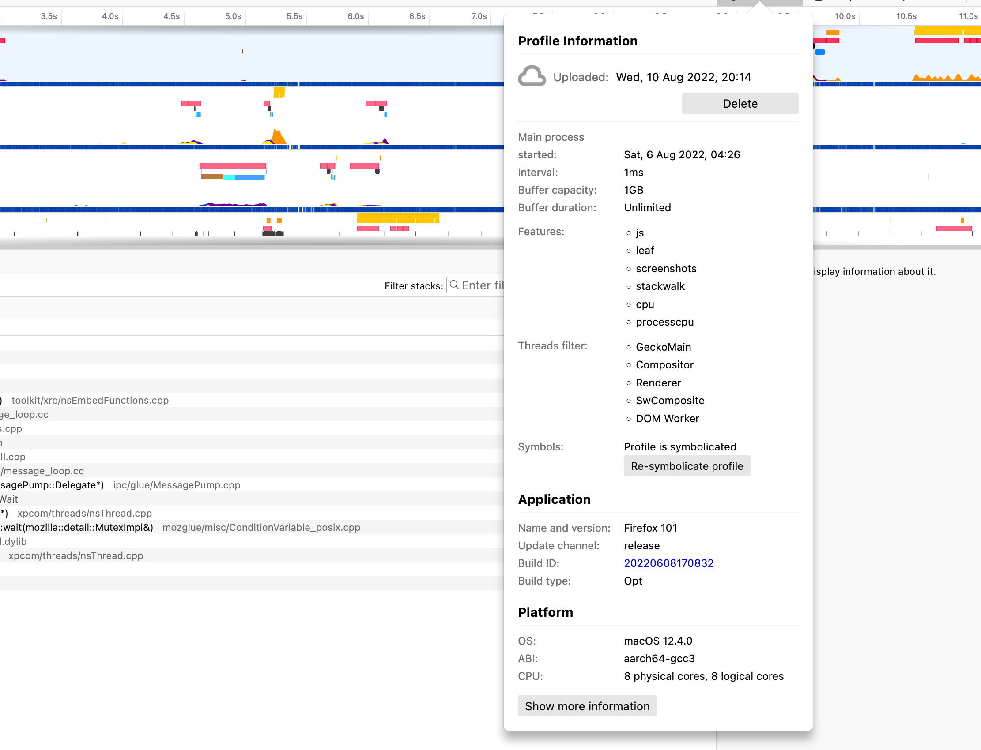
Task: Click the pink marker at the bottom right of the timeline
Action: click(953, 229)
